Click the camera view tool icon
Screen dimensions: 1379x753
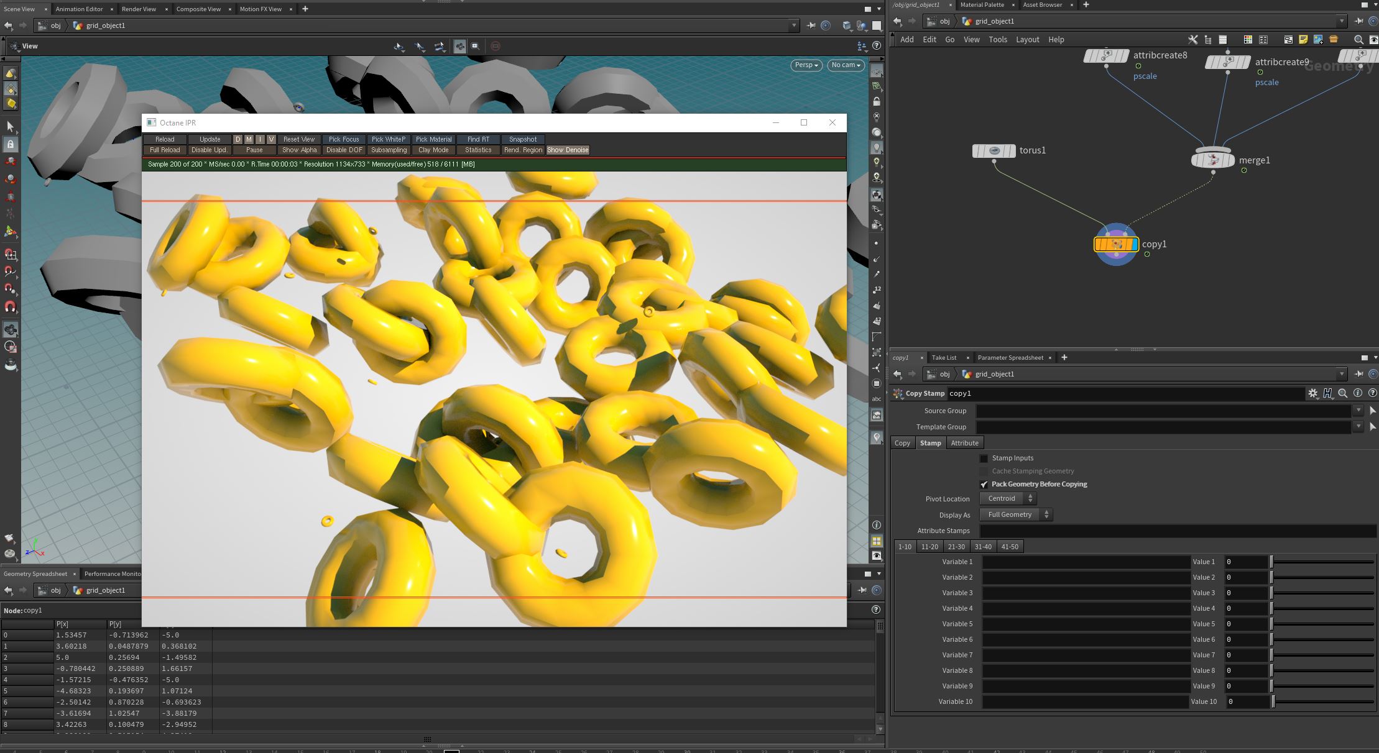pos(11,329)
